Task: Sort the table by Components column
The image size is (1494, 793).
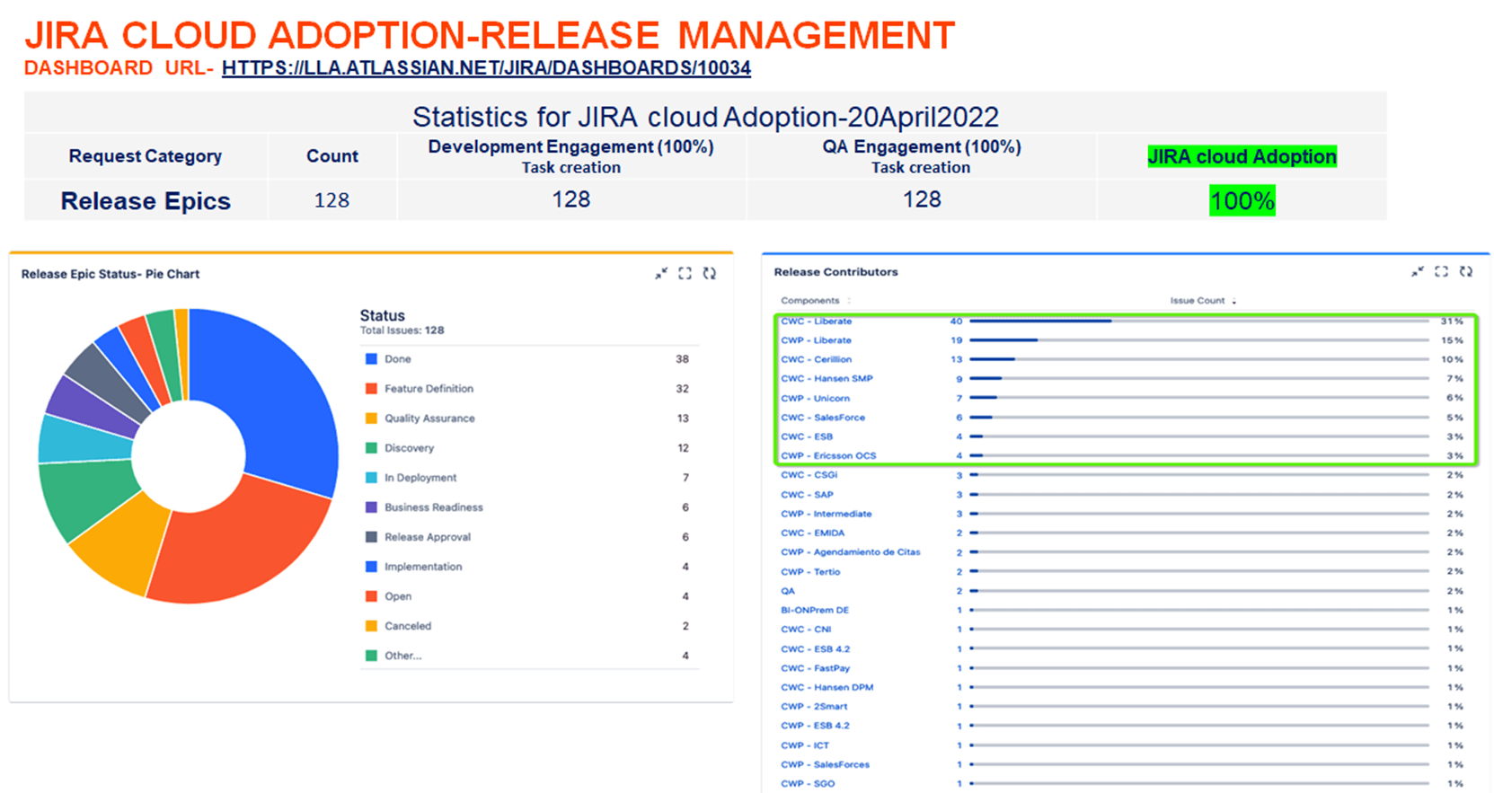Action: [x=809, y=301]
